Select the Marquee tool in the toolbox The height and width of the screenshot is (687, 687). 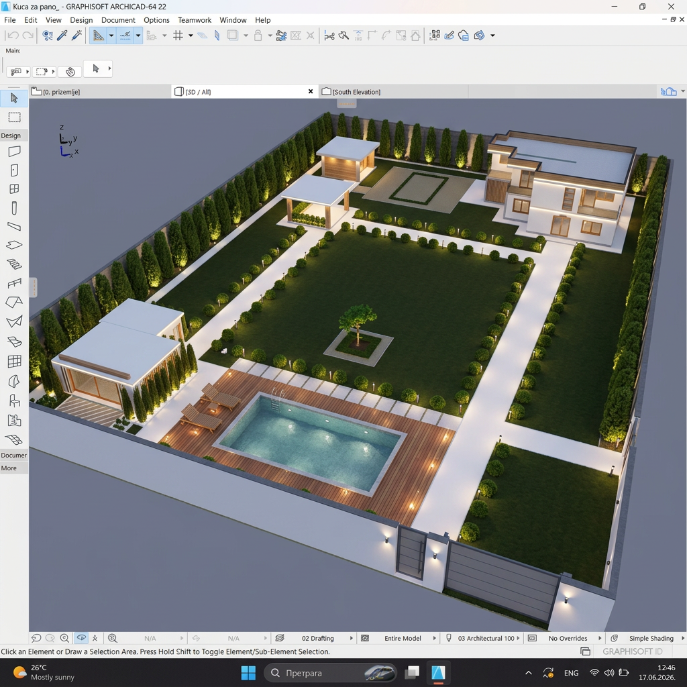tap(14, 117)
